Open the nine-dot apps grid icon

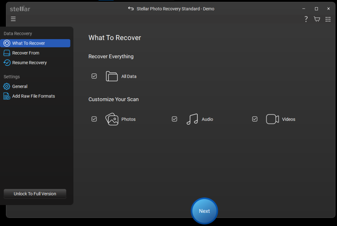click(328, 19)
